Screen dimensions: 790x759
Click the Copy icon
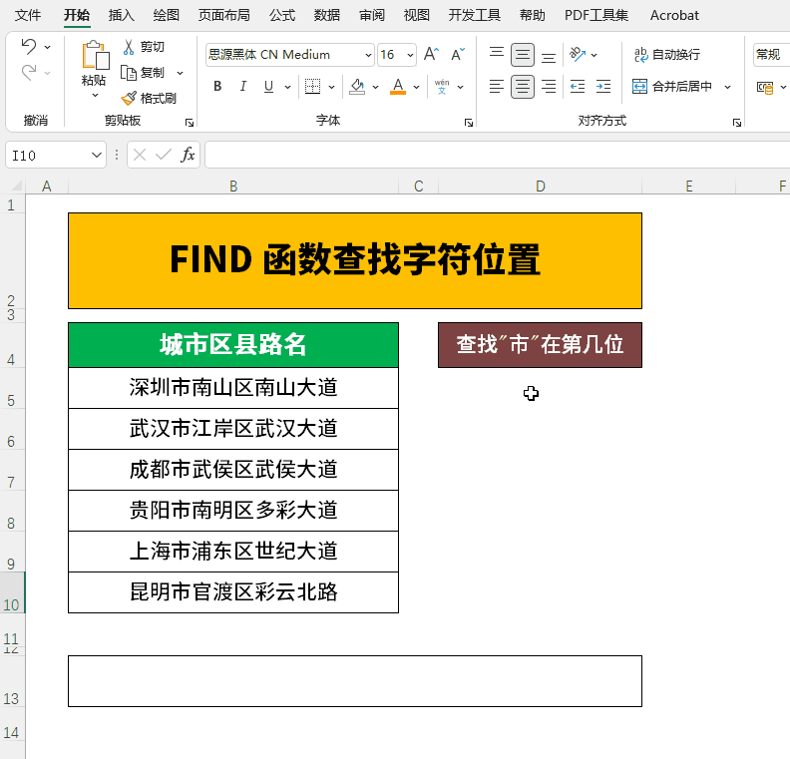click(x=129, y=73)
